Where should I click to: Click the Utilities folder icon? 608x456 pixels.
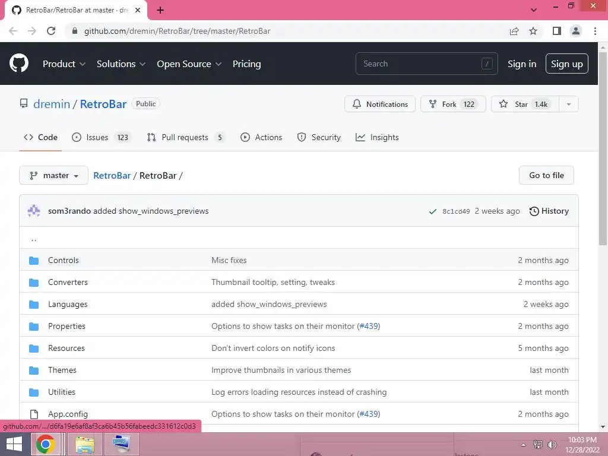coord(34,392)
